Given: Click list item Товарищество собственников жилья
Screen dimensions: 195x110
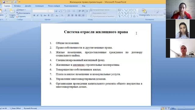Looking at the screenshot, I should [x=79, y=69].
